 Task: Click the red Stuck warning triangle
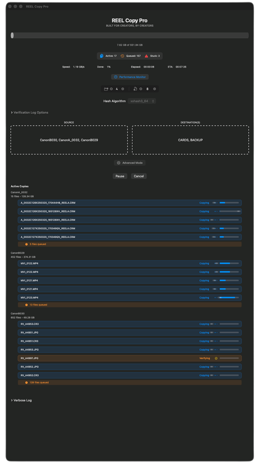(146, 56)
